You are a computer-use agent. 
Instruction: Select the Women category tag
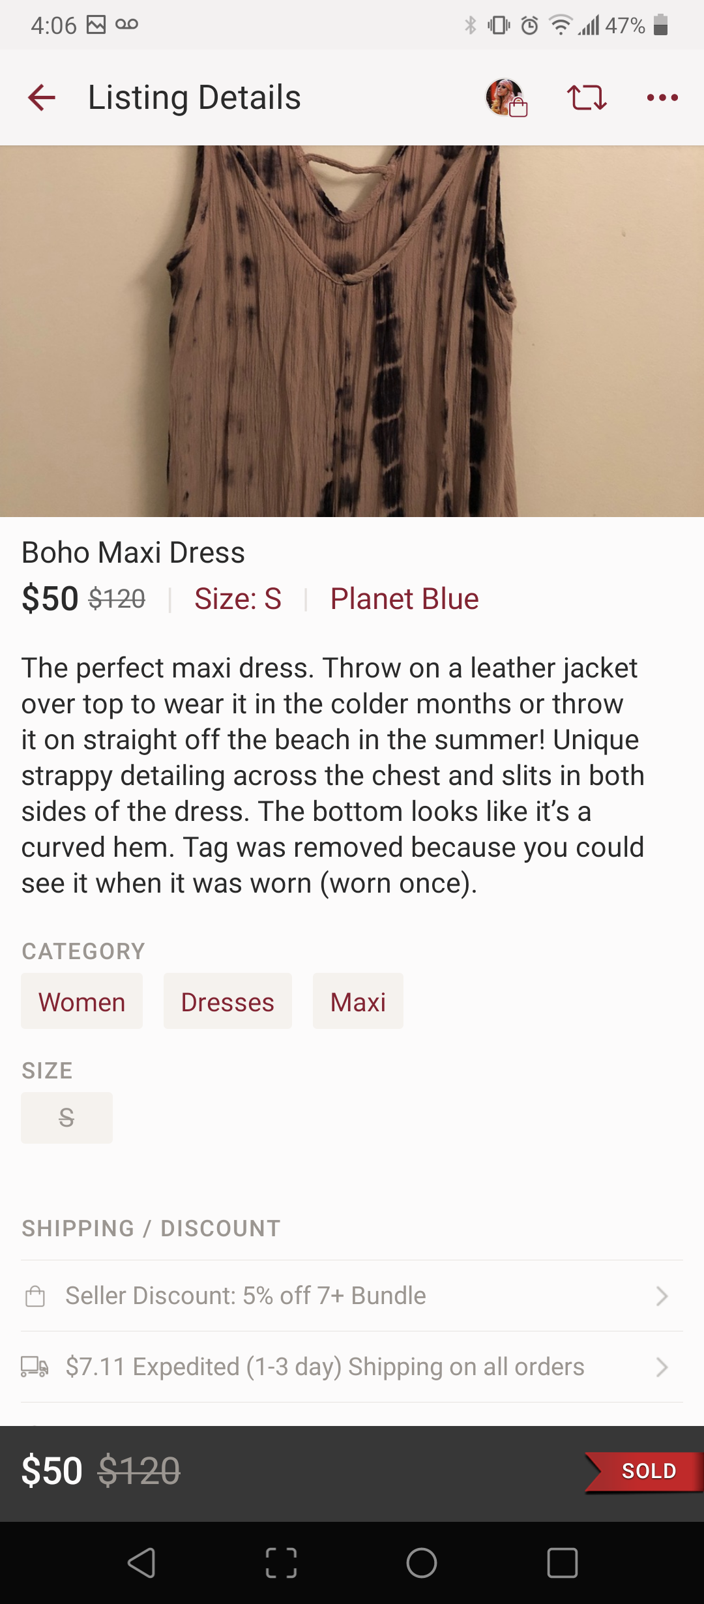tap(81, 1002)
